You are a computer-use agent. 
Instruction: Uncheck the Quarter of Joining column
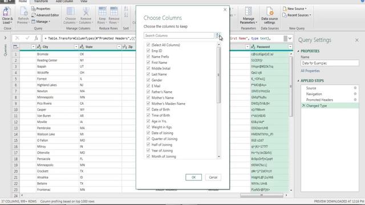tap(148, 138)
